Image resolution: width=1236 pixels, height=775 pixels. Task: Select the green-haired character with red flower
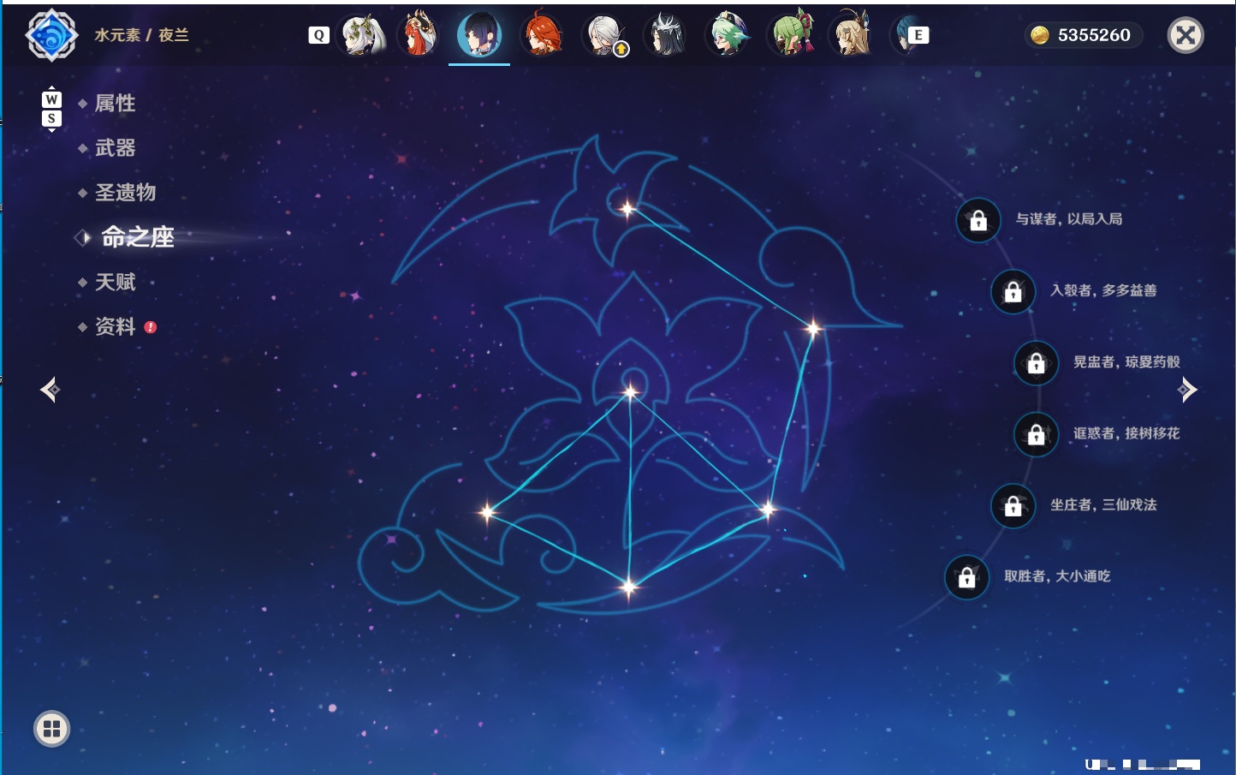(792, 33)
